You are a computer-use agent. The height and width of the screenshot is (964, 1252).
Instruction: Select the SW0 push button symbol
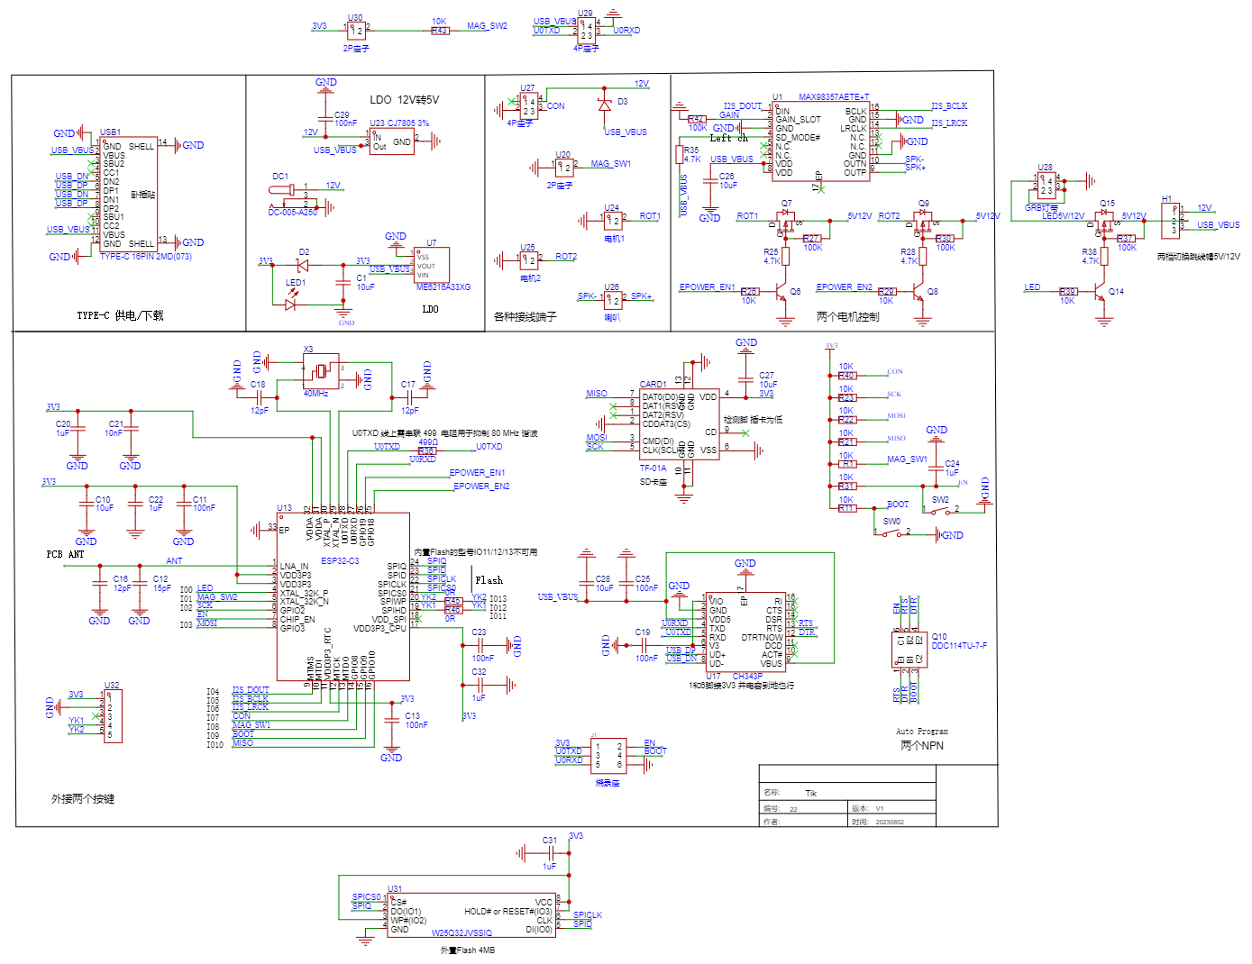(x=891, y=533)
